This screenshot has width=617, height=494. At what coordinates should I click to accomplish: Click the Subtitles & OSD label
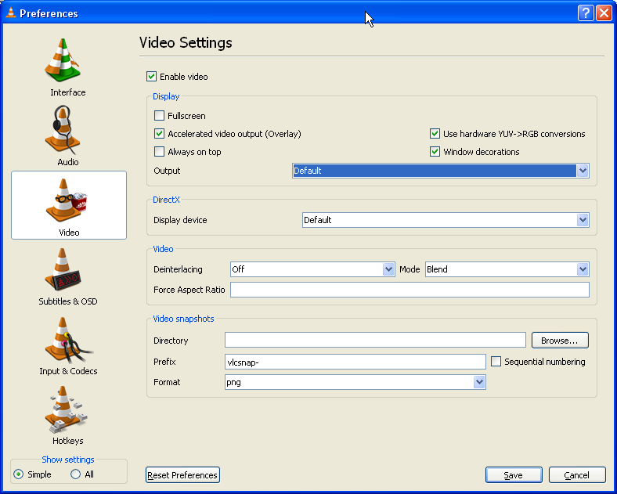(x=67, y=301)
